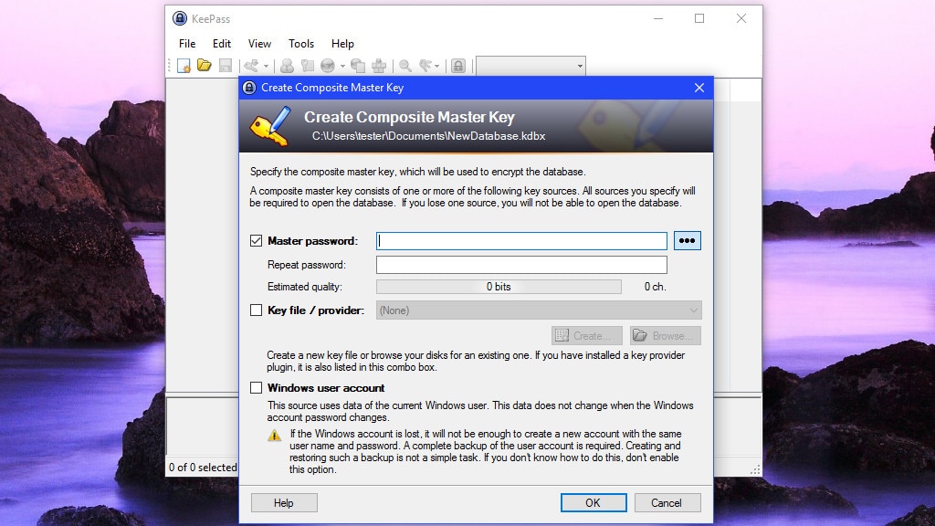Viewport: 935px width, 526px height.
Task: Close the Create Composite Master Key dialog
Action: pyautogui.click(x=699, y=88)
